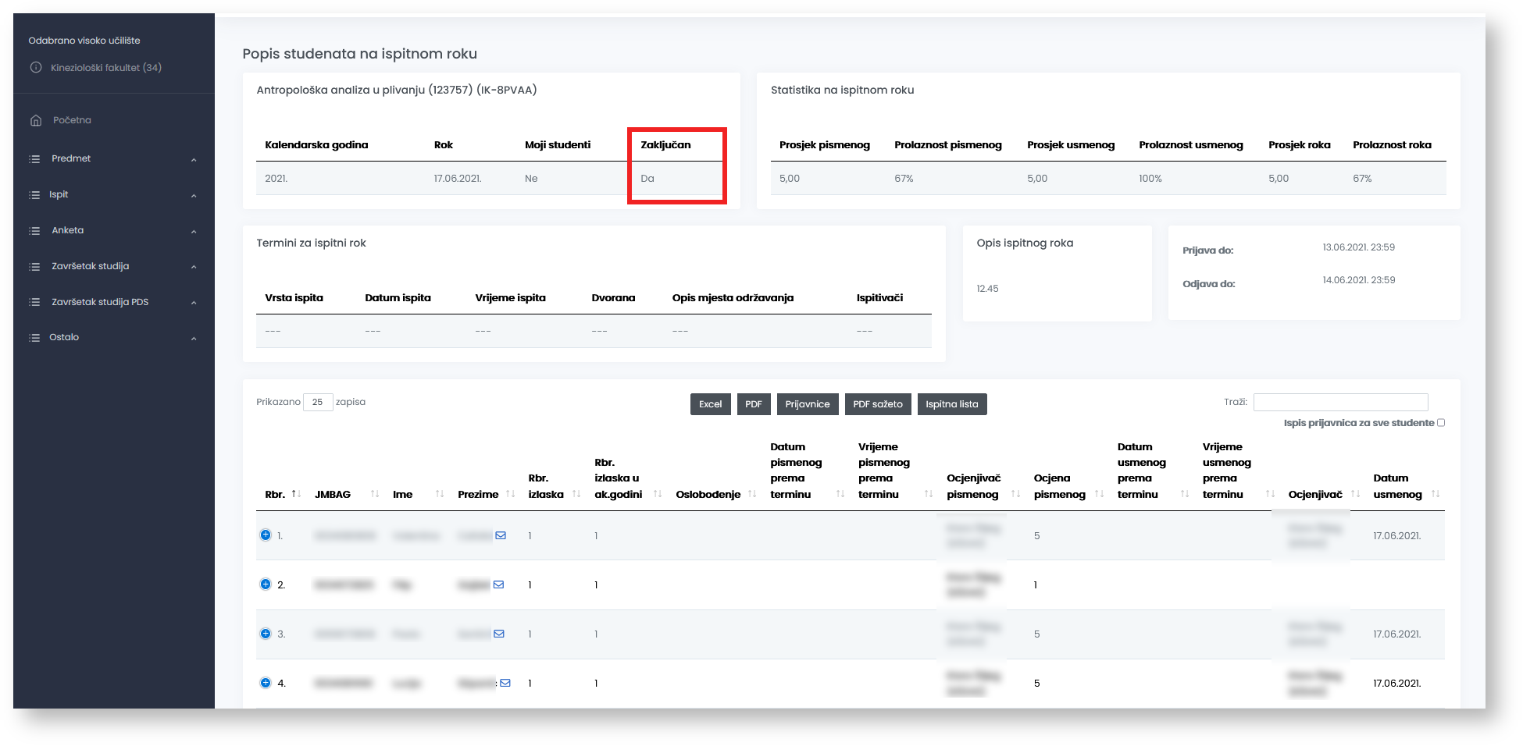
Task: Click info icon next to Kineziološki fakultet
Action: click(36, 68)
